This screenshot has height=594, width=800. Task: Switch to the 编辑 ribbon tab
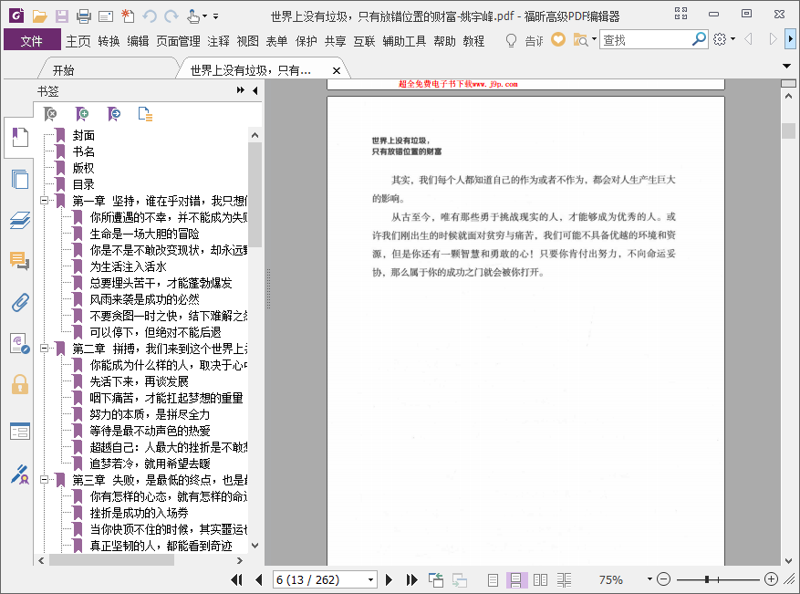138,41
